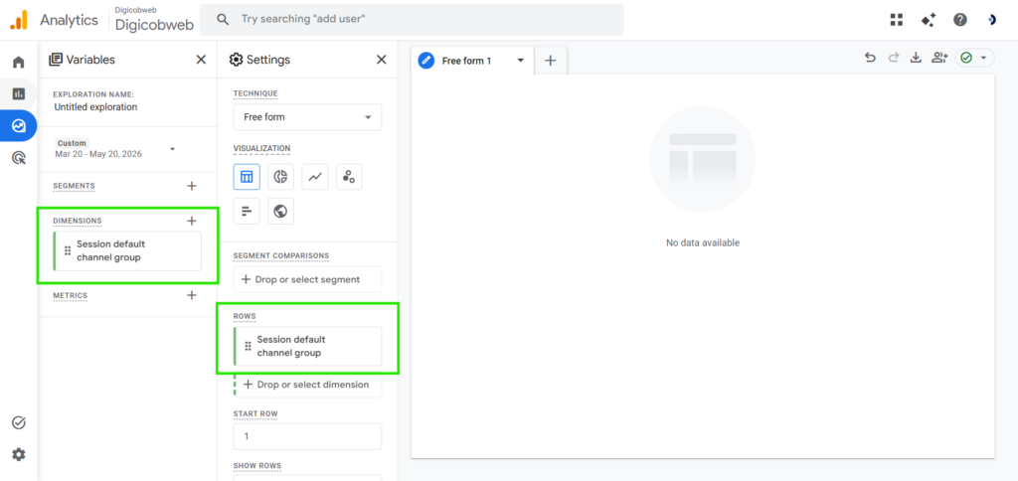Screen dimensions: 1018x481
Task: Add a new tab with plus button
Action: pyautogui.click(x=551, y=61)
